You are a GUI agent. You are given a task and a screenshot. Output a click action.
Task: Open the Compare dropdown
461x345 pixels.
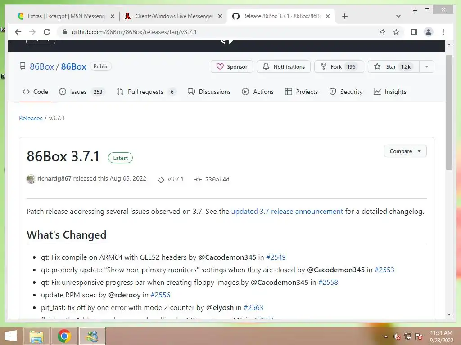tap(405, 151)
